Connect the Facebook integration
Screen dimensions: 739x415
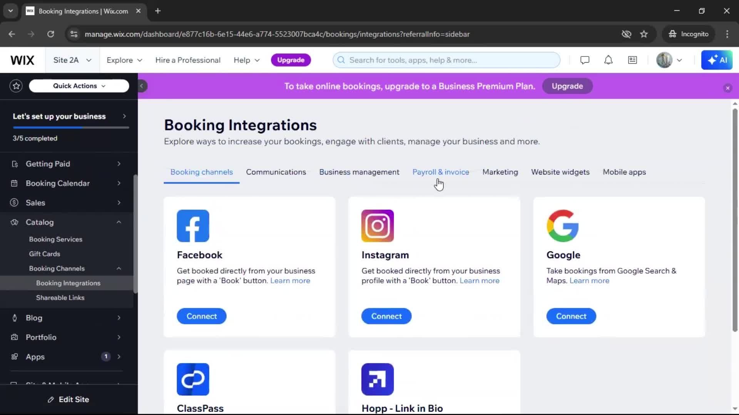pyautogui.click(x=202, y=316)
